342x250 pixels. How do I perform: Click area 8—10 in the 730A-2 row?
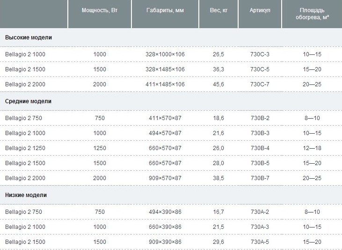click(x=312, y=212)
